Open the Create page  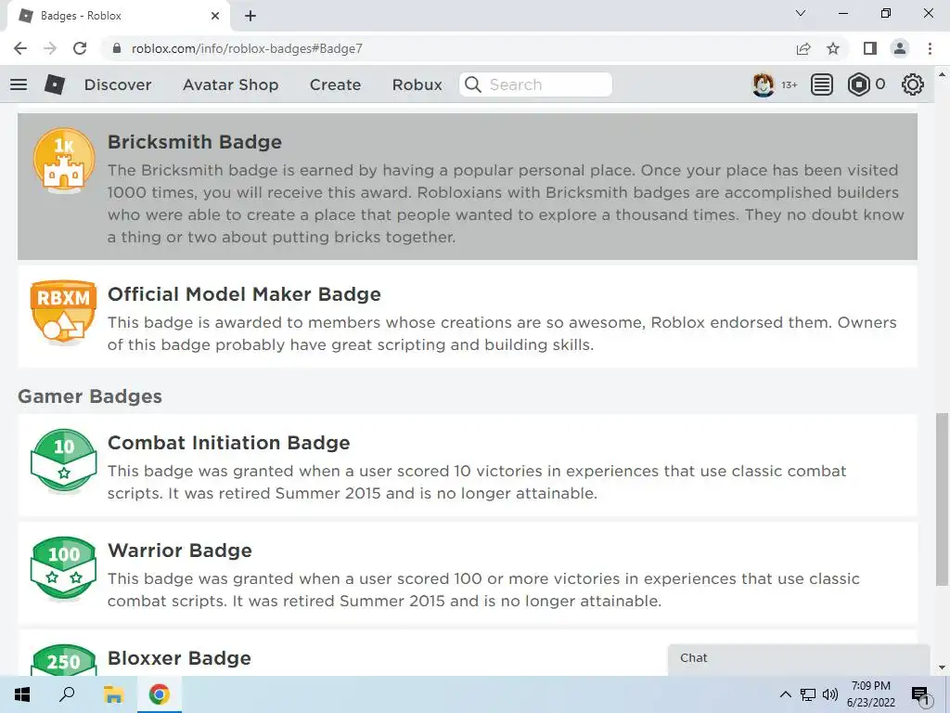(x=335, y=84)
